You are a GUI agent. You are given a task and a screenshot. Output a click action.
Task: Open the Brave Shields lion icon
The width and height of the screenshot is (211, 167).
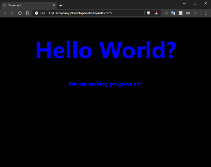[x=148, y=13]
